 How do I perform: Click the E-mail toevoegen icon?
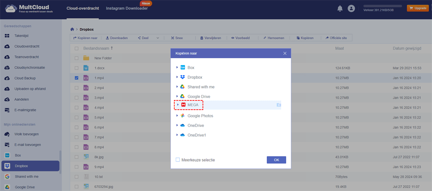(7, 145)
